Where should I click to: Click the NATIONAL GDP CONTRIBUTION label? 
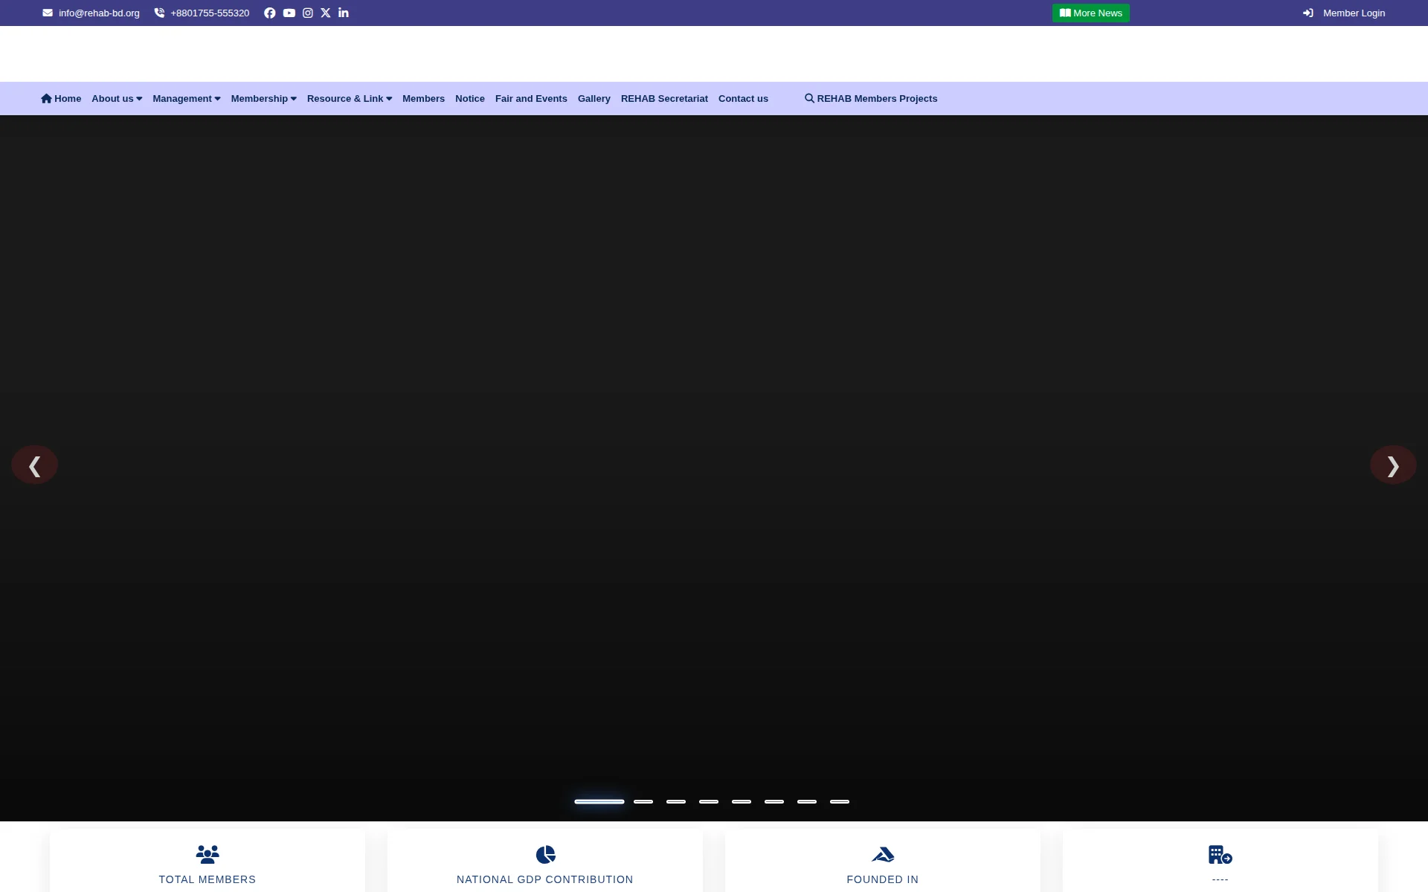[545, 879]
